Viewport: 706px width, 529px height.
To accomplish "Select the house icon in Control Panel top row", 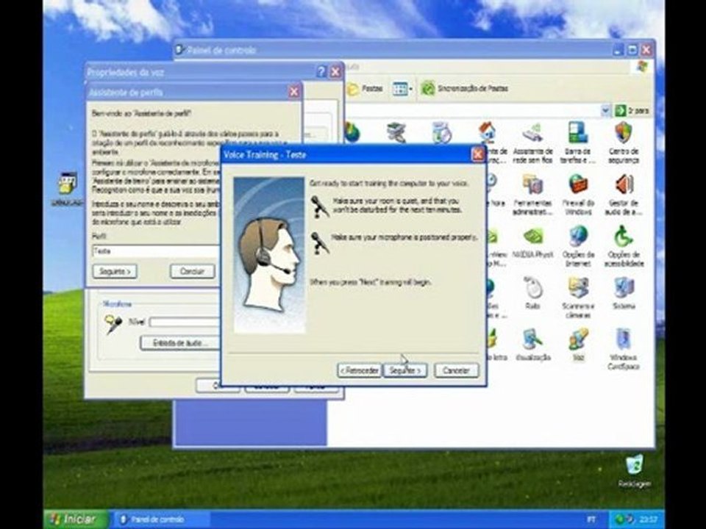I will coord(487,132).
